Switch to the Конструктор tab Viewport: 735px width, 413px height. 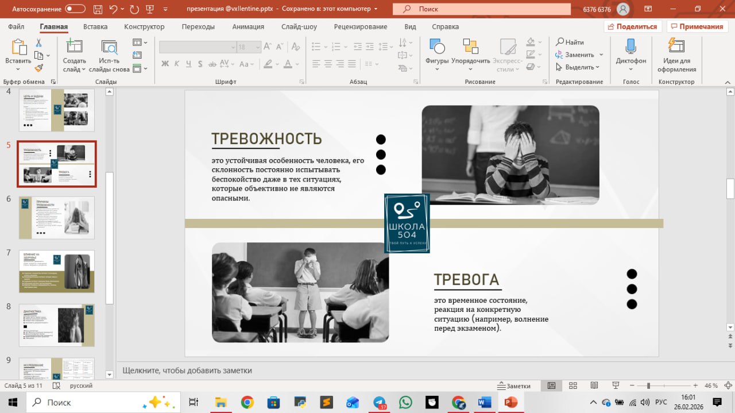point(144,26)
